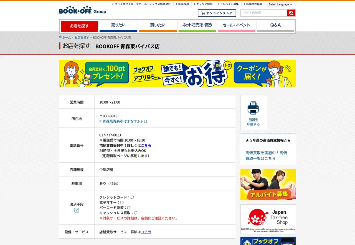The height and width of the screenshot is (245, 355).
Task: Click the アルバイト募集 sidebar banner
Action: click(x=268, y=185)
